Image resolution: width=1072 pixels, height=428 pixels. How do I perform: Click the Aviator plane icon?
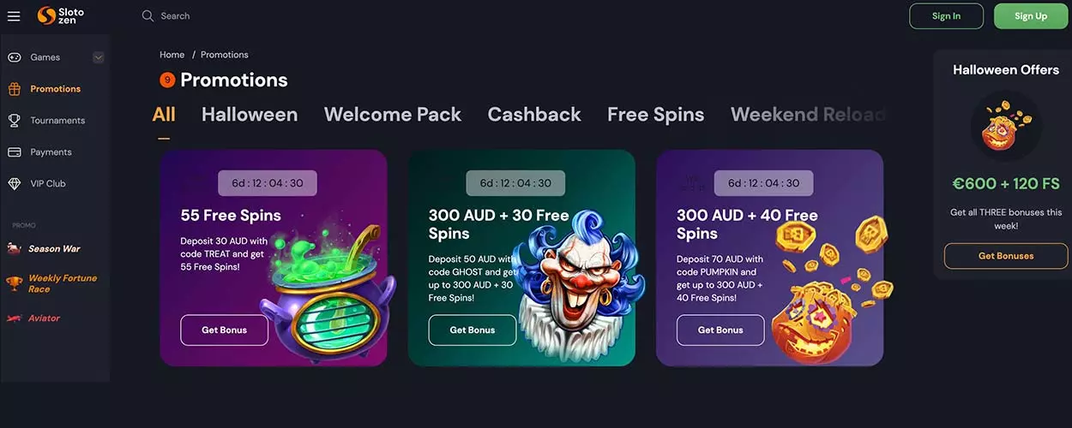(x=14, y=318)
